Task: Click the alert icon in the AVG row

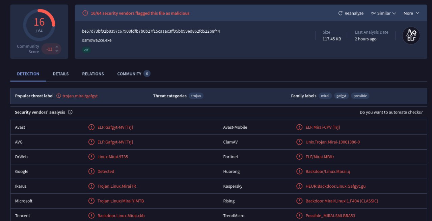Action: click(x=91, y=142)
